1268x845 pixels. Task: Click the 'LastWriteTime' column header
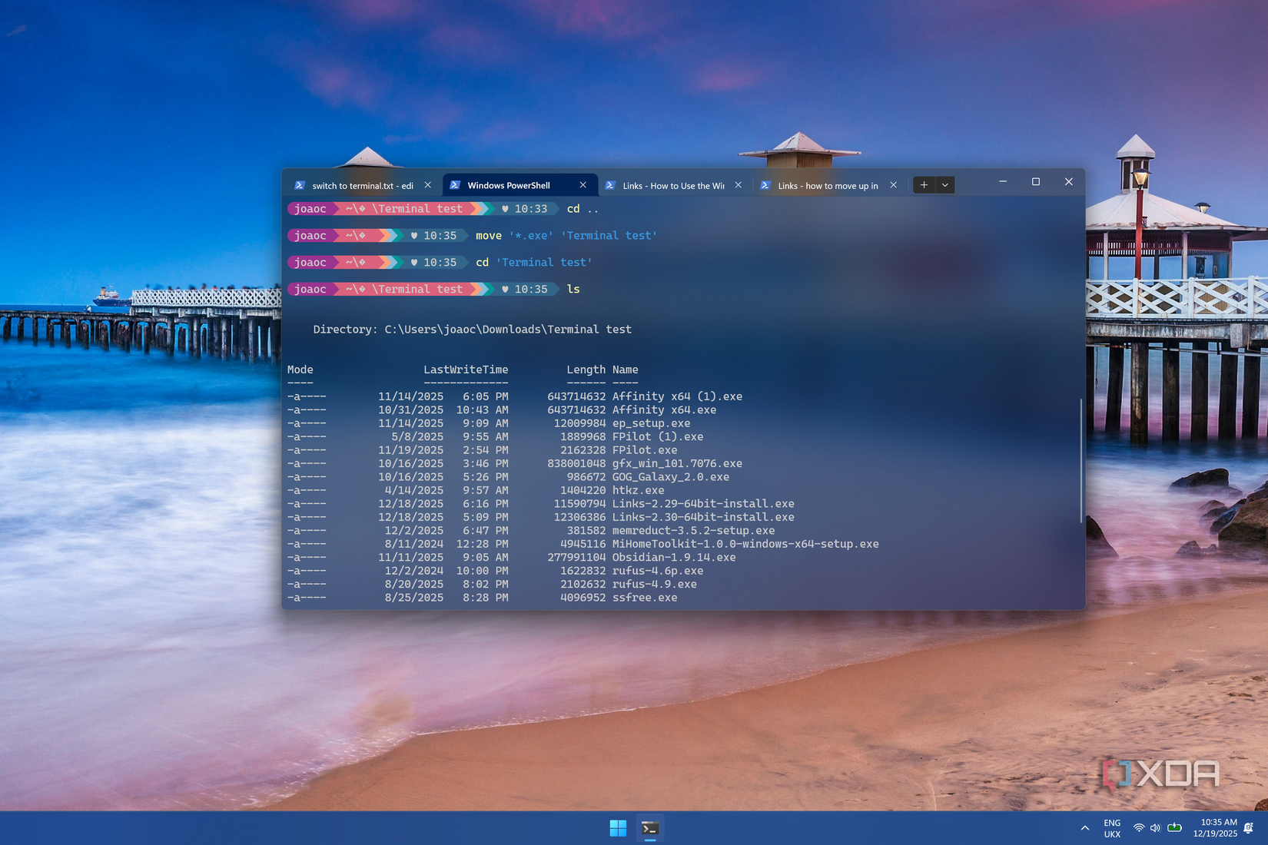click(x=466, y=369)
